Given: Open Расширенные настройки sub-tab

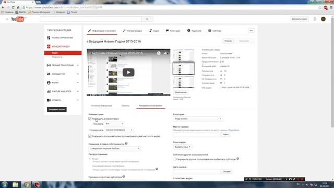Looking at the screenshot, I should point(150,105).
